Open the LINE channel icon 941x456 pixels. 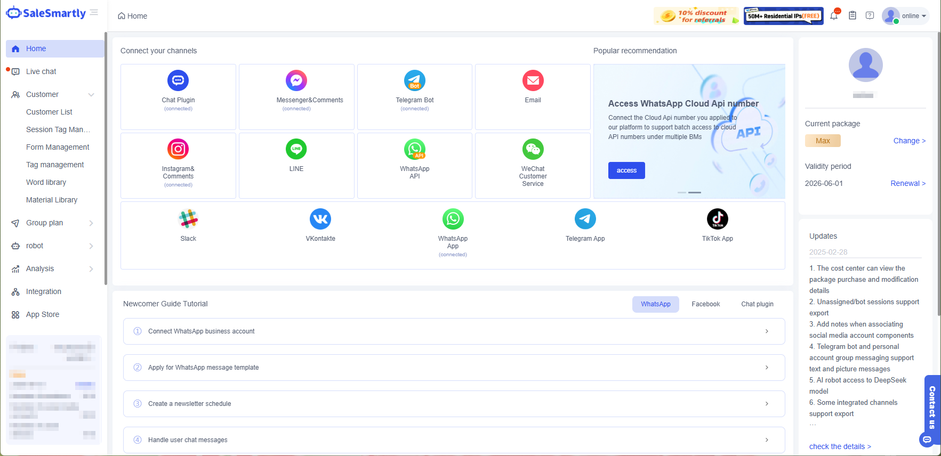296,149
